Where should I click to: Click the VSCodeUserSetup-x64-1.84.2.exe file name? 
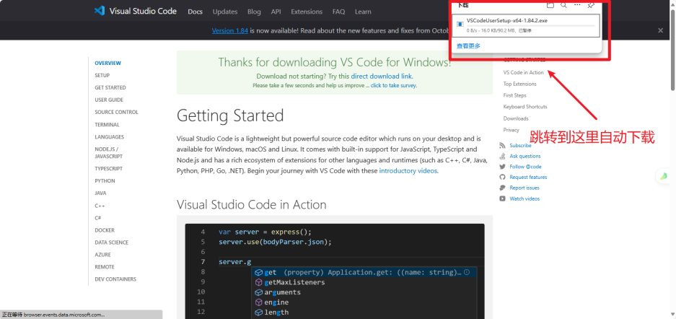(507, 20)
